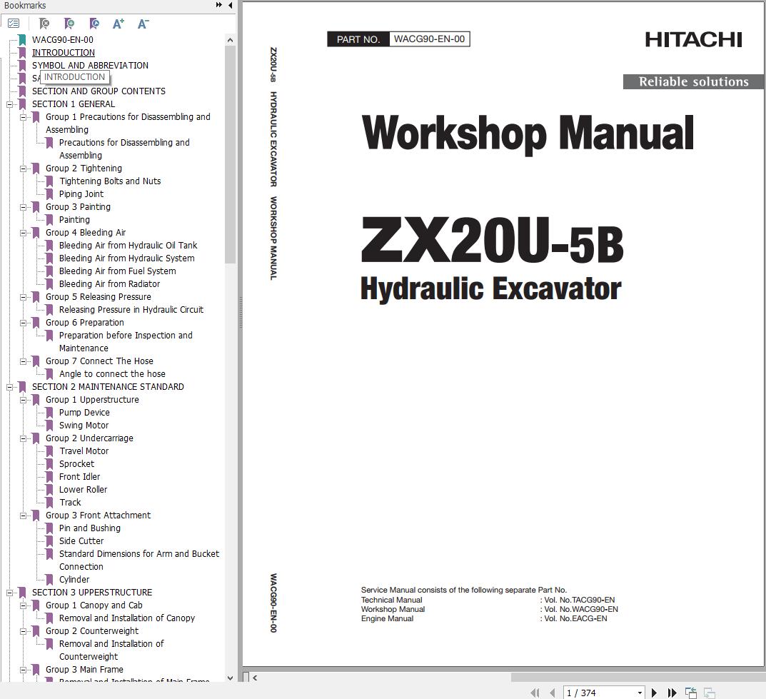
Task: Click document horizontal scroll left arrow
Action: (255, 678)
